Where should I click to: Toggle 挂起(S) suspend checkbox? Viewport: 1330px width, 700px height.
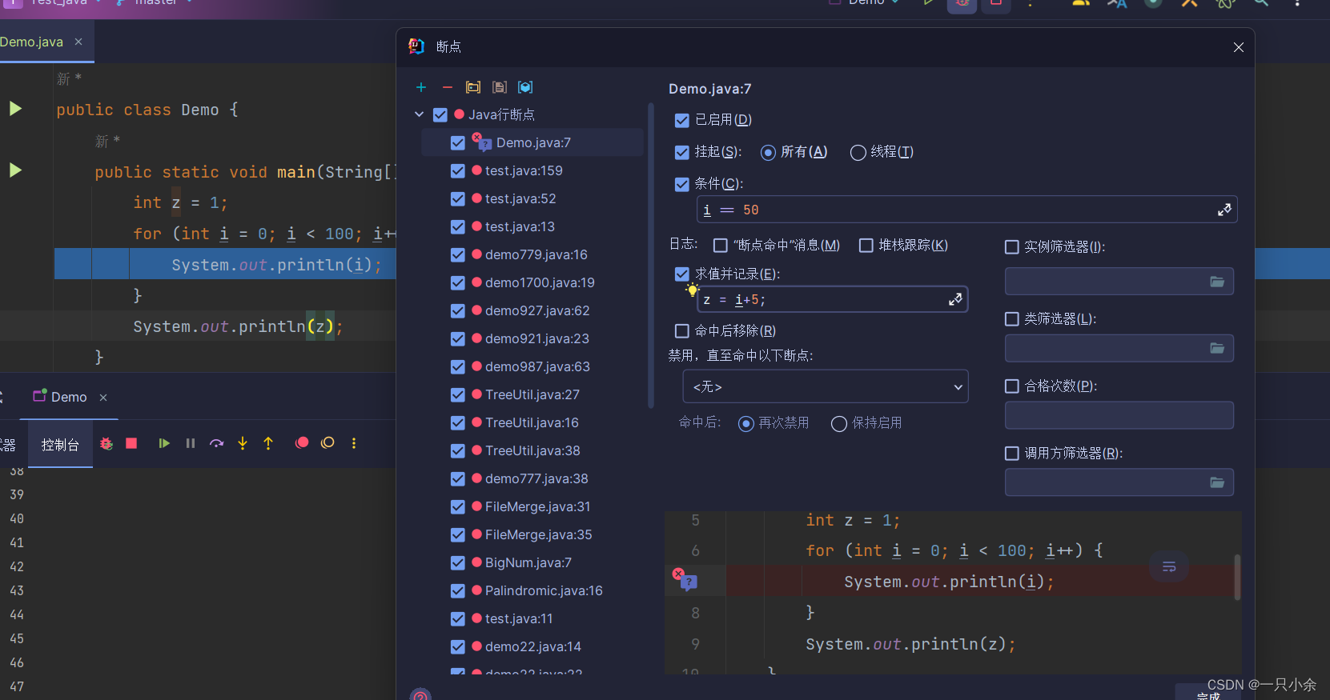click(682, 152)
